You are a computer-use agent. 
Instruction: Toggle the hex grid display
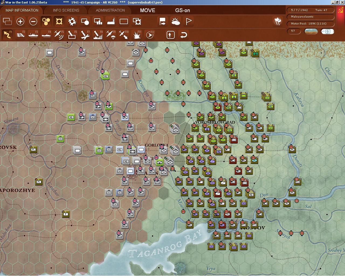46,21
